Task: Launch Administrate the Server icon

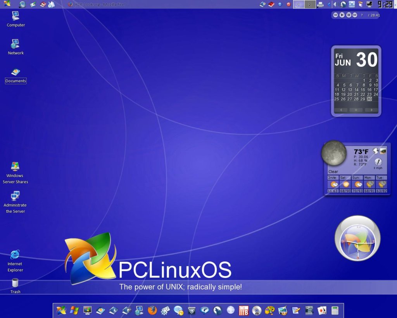Action: (15, 202)
